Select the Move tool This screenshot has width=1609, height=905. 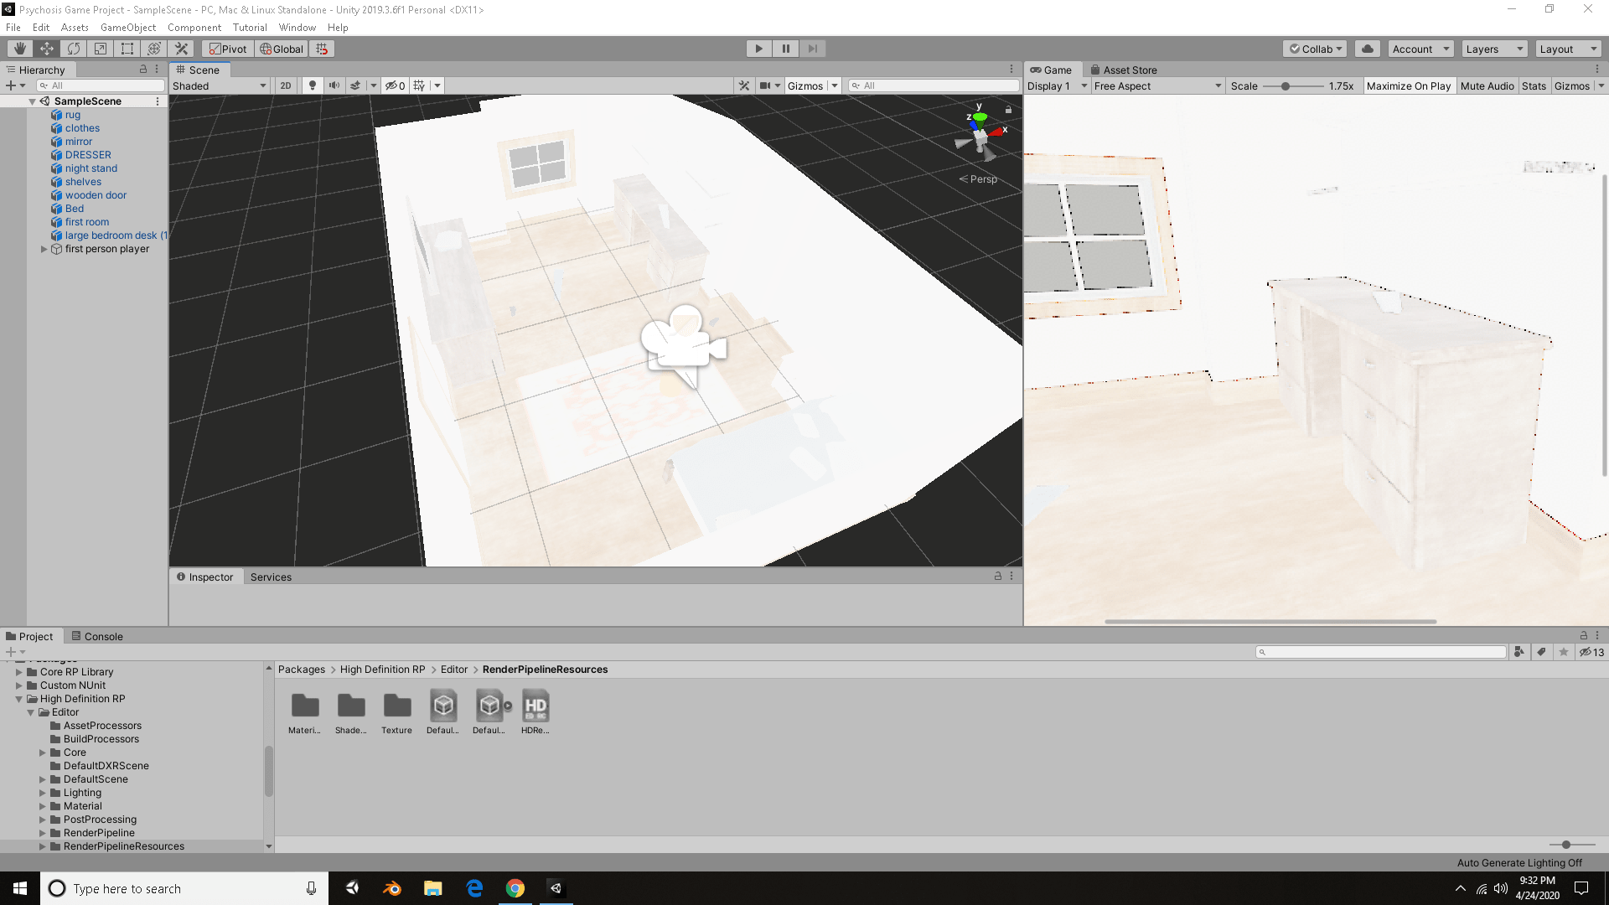point(47,49)
